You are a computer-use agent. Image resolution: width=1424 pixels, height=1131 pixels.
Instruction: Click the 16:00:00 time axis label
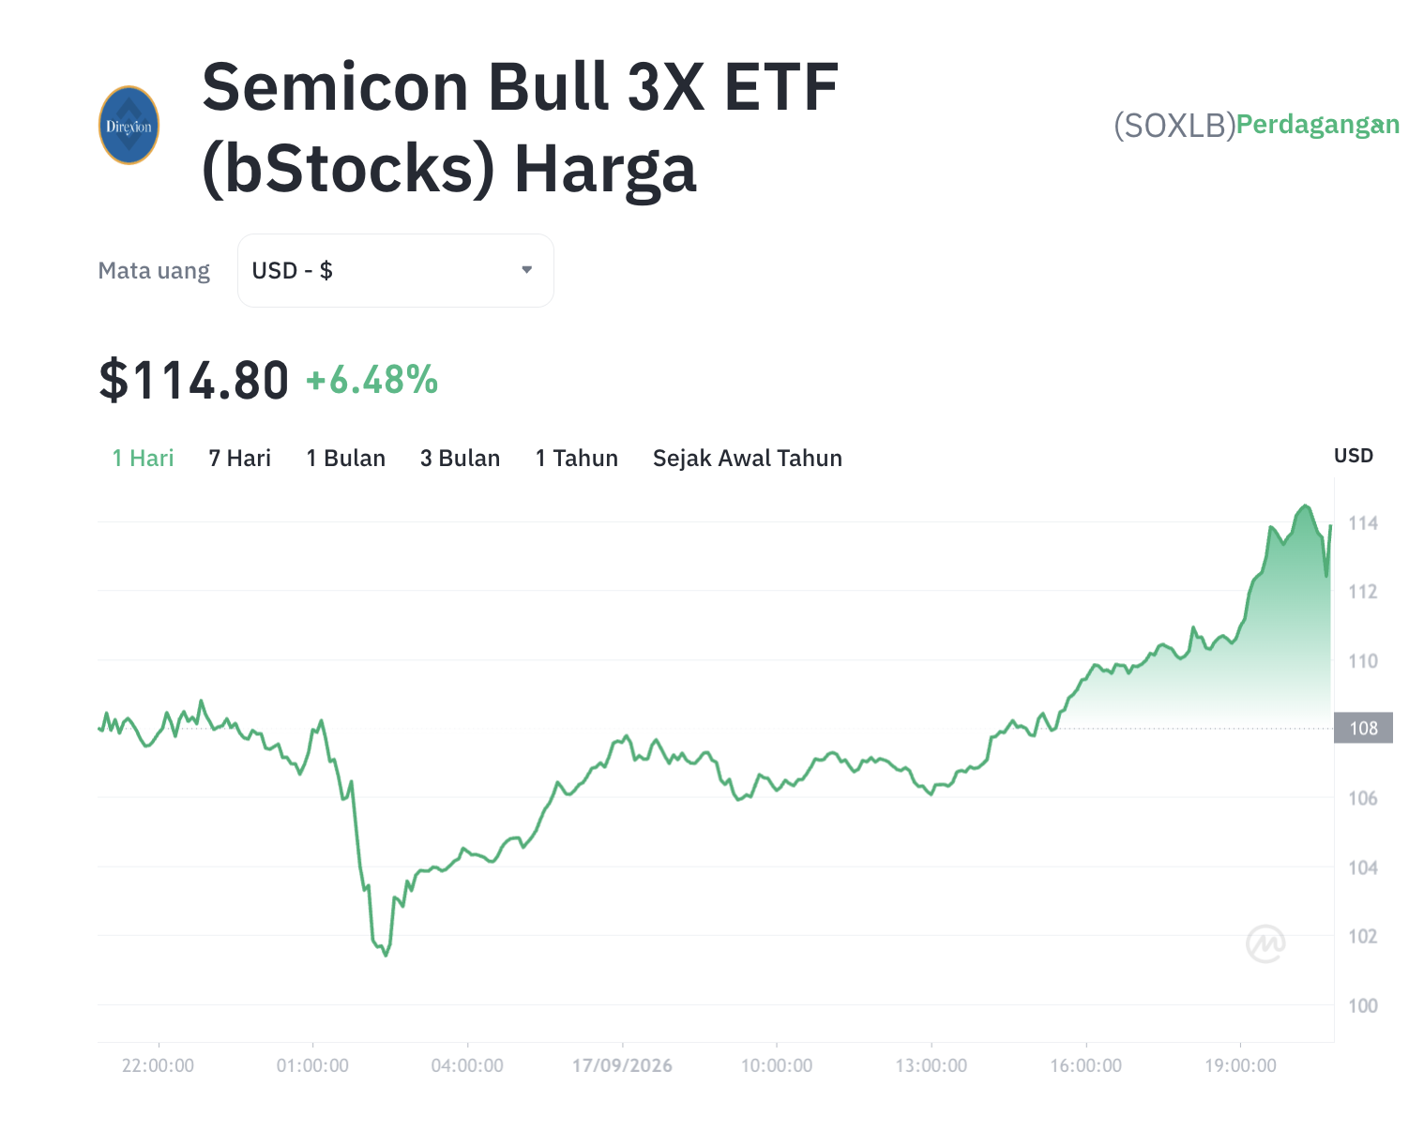(x=1085, y=1065)
